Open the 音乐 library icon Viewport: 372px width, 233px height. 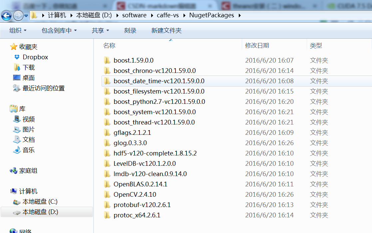coord(17,150)
